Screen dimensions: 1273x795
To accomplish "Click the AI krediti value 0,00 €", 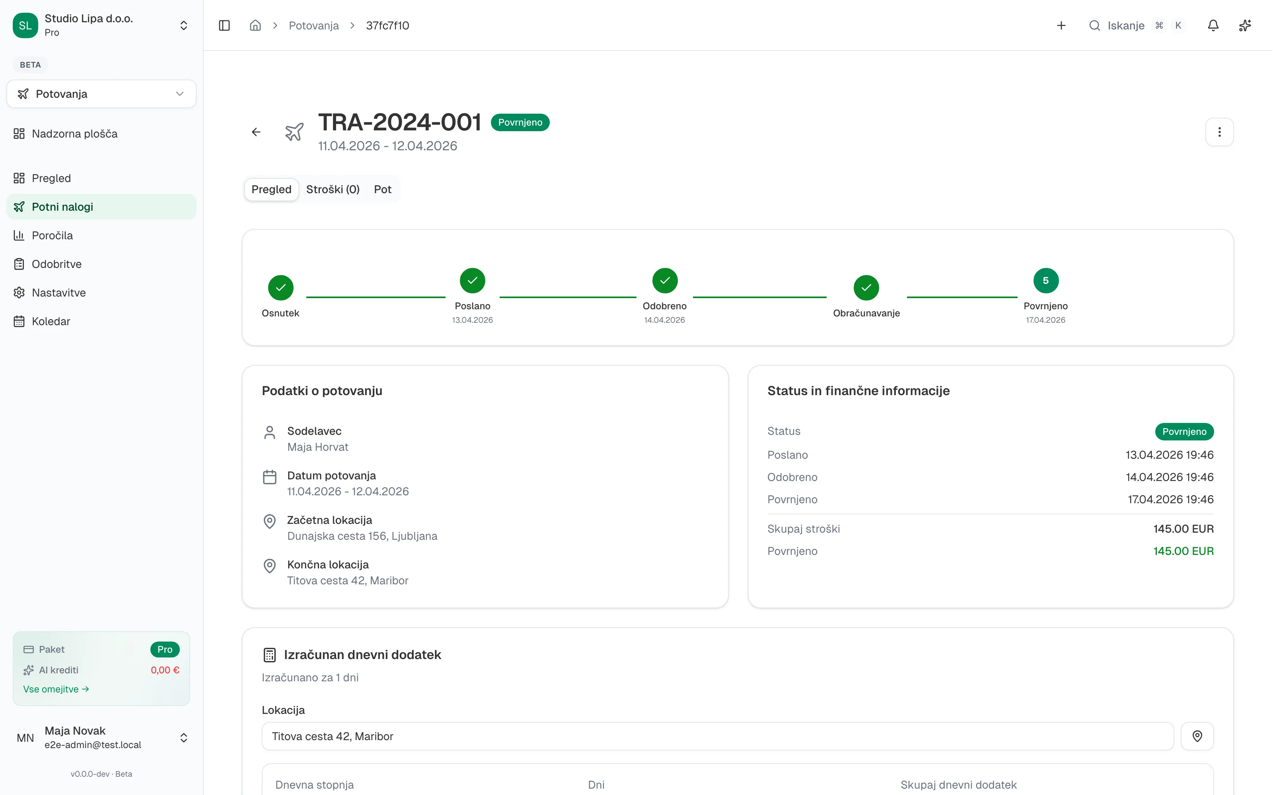I will coord(165,671).
